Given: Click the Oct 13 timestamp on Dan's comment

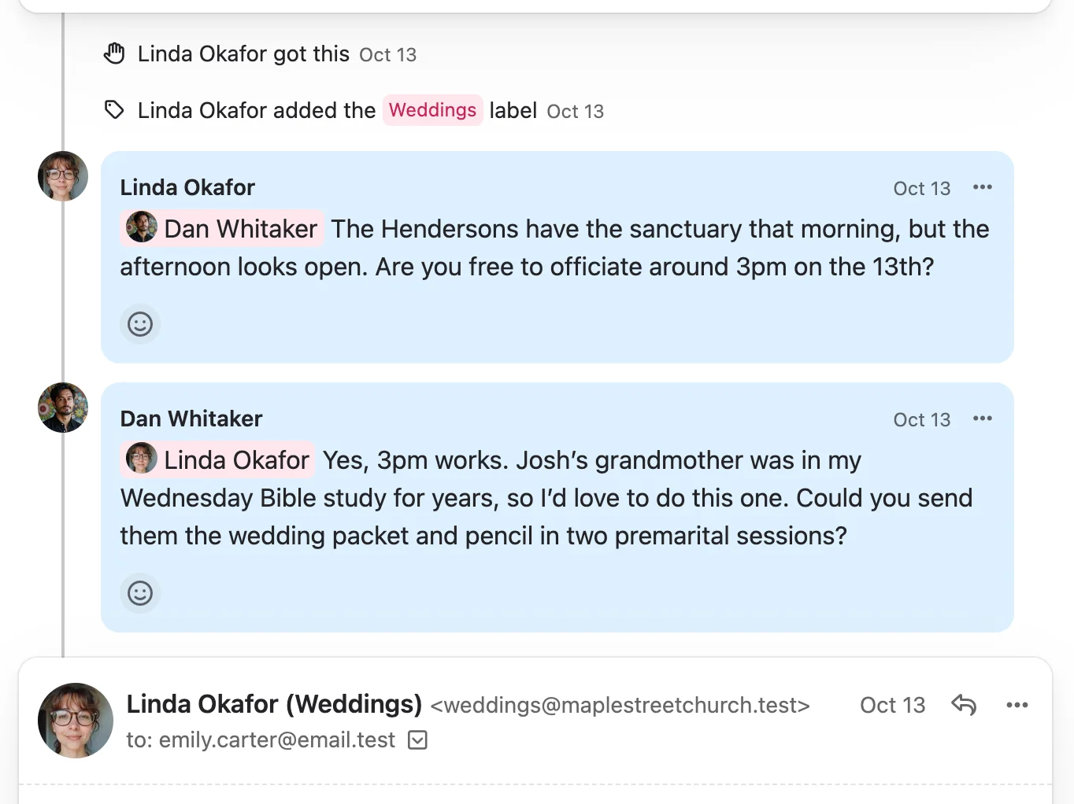Looking at the screenshot, I should tap(921, 419).
